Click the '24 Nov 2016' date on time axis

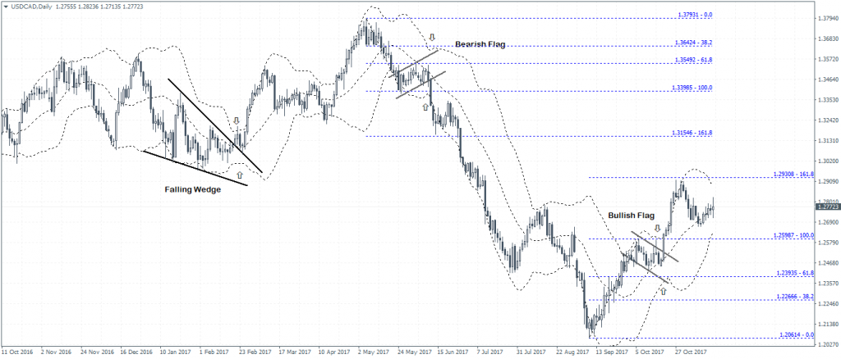(x=96, y=352)
